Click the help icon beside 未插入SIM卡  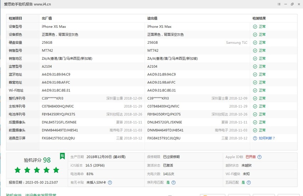(110, 182)
